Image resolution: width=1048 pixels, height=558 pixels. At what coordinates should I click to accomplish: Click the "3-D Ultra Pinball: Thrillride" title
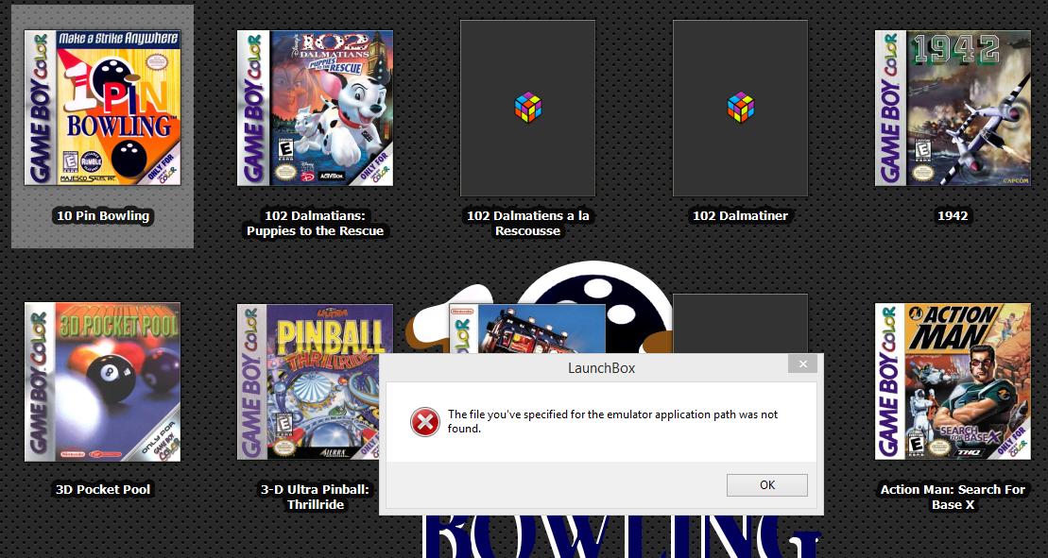(315, 497)
